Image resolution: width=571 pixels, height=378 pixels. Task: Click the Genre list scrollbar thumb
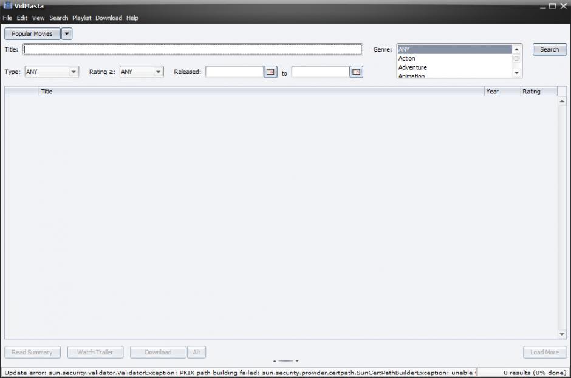pos(516,59)
